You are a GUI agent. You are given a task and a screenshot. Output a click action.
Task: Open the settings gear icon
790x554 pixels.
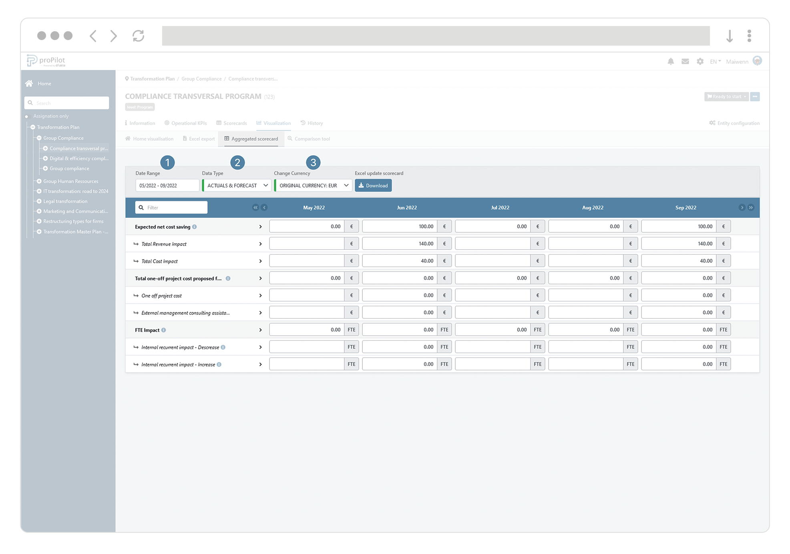[x=700, y=61]
